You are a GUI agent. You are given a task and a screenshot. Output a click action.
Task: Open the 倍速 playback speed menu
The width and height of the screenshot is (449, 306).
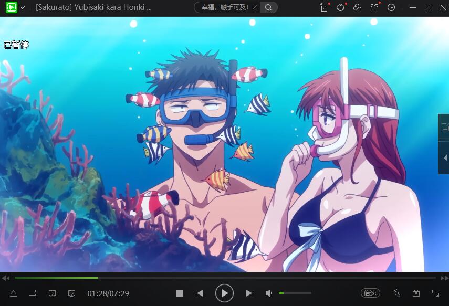tap(370, 293)
